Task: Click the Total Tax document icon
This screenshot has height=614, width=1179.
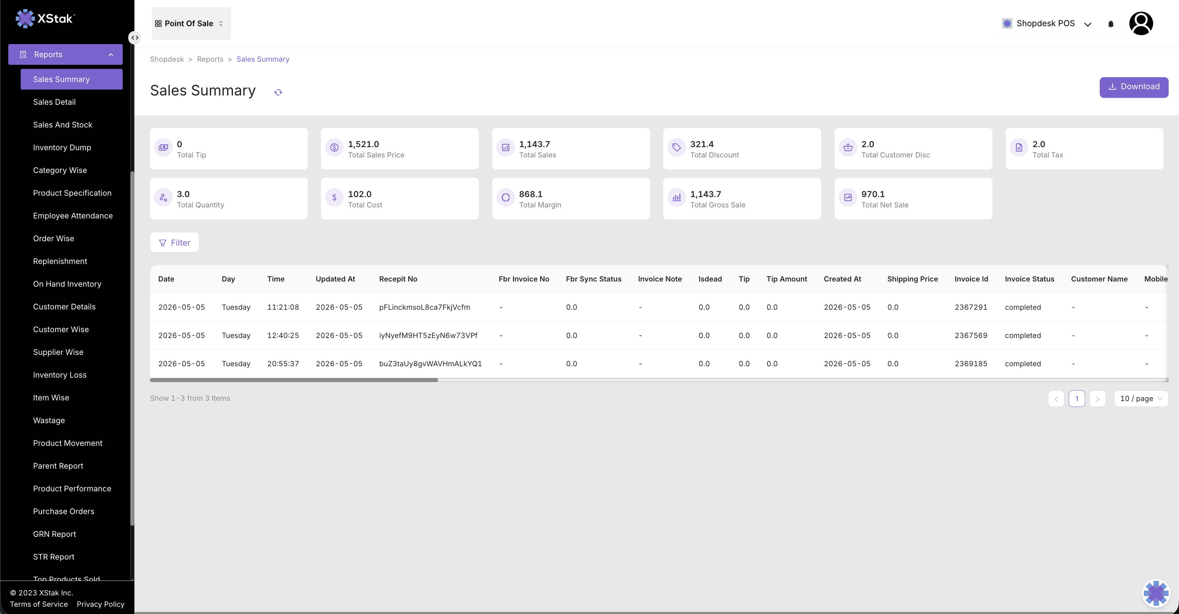Action: [1019, 148]
